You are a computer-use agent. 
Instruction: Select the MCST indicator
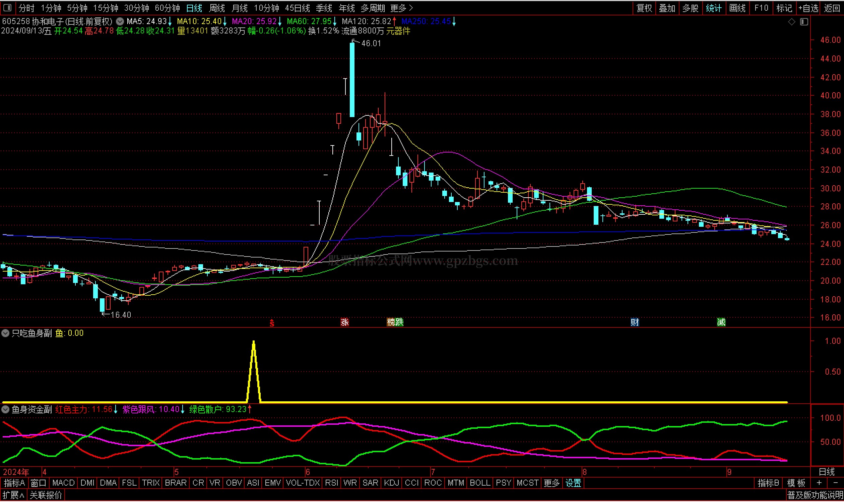528,483
